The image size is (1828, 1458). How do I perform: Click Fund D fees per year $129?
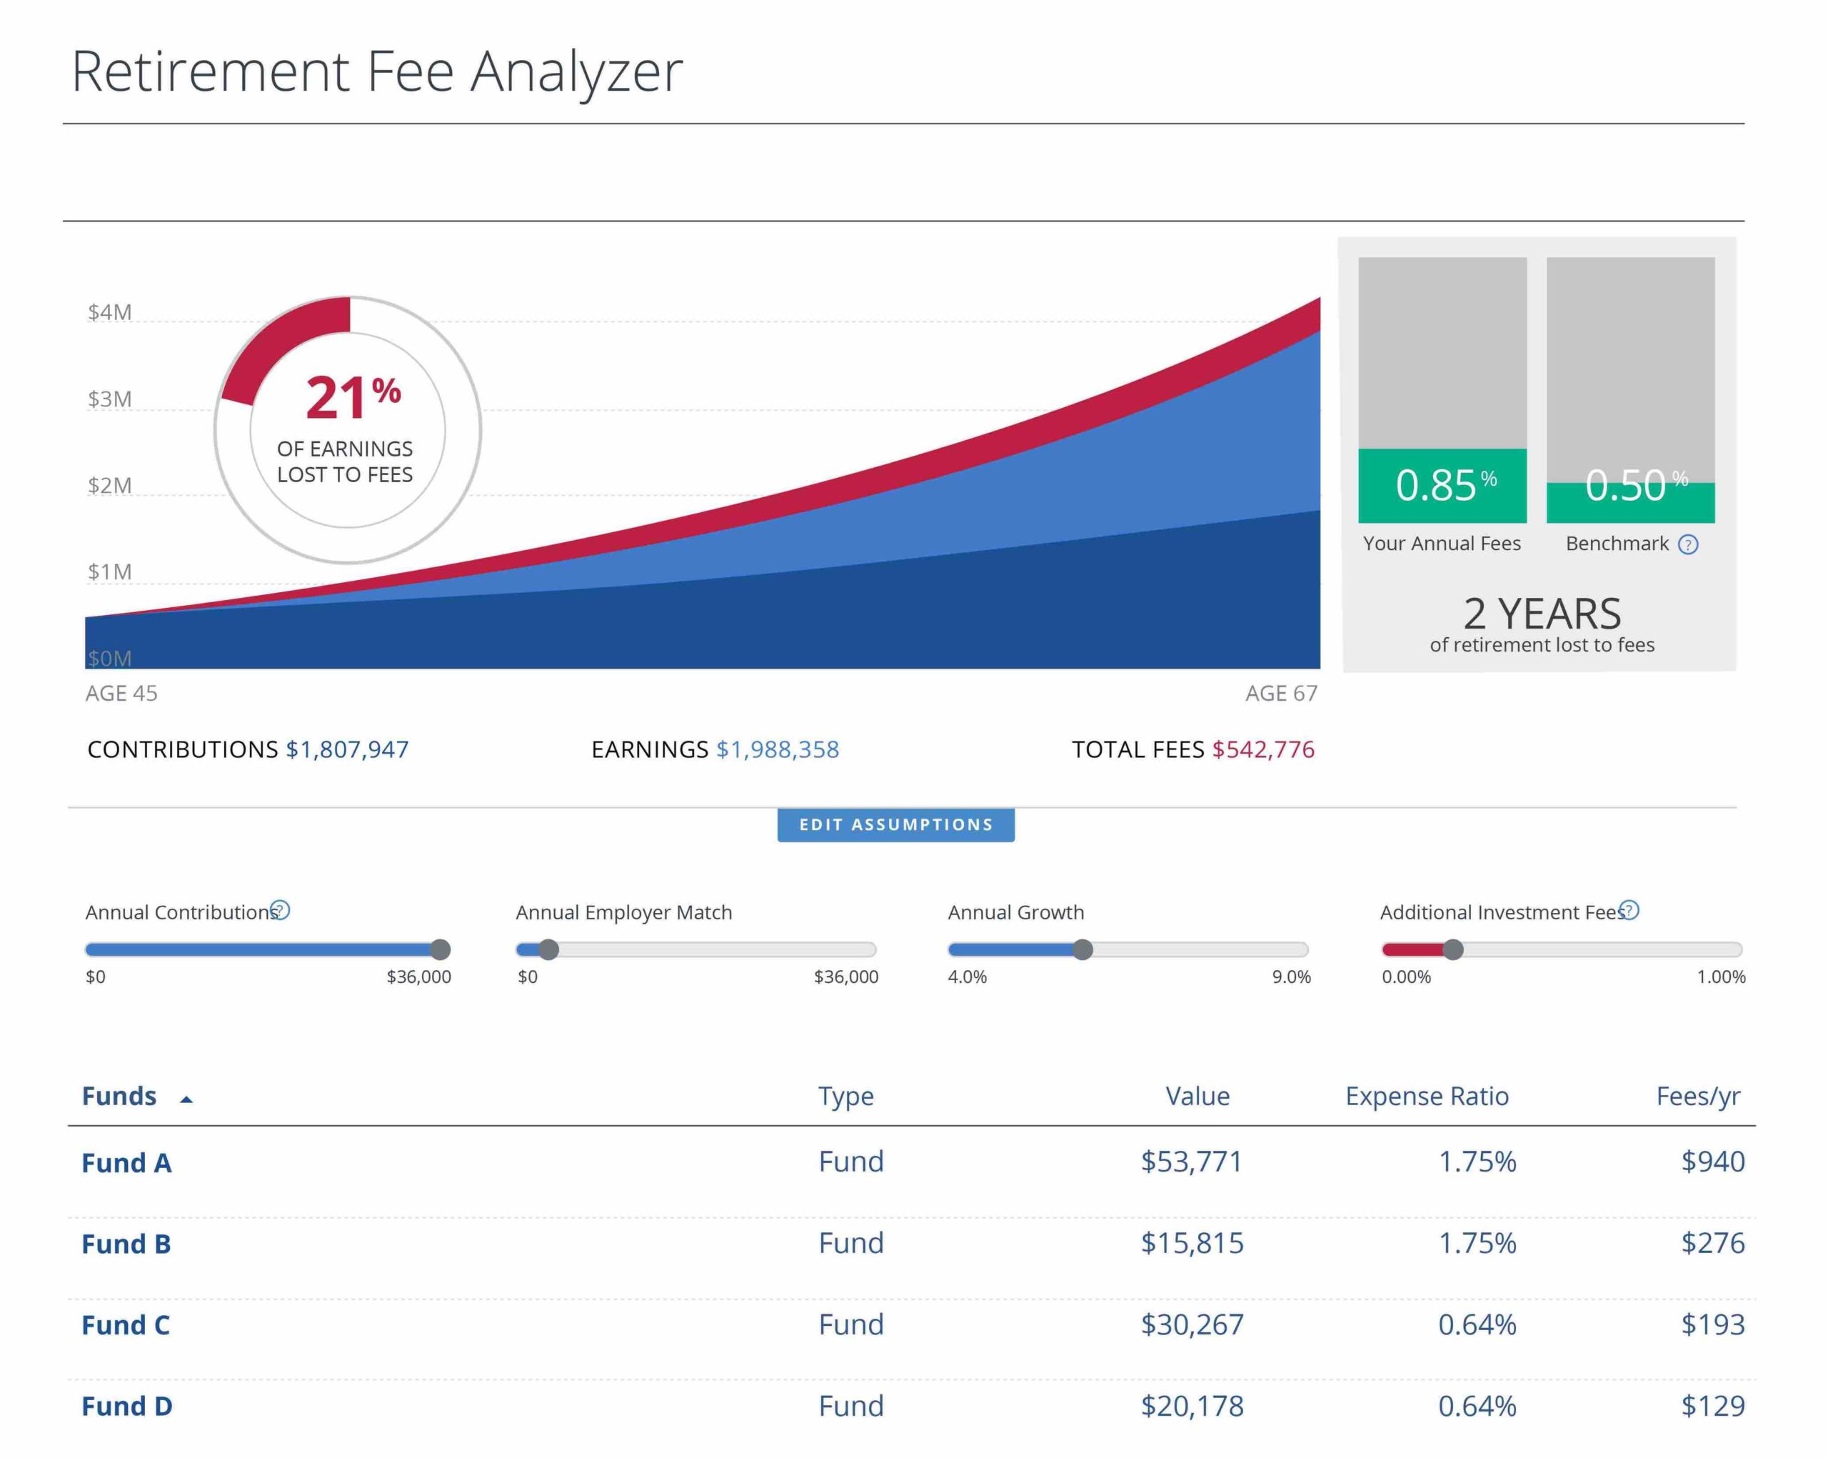coord(1713,1405)
